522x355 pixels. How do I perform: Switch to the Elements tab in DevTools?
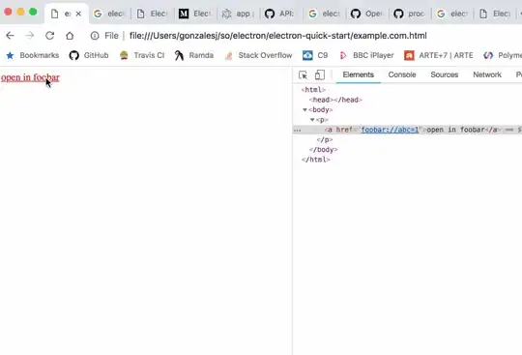(359, 74)
